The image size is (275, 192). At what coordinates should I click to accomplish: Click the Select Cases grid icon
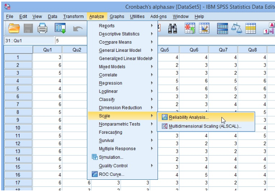coord(251,28)
